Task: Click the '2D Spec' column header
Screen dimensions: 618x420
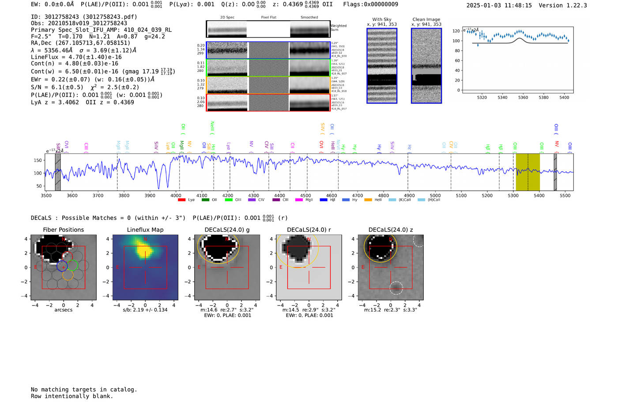Action: 227,18
